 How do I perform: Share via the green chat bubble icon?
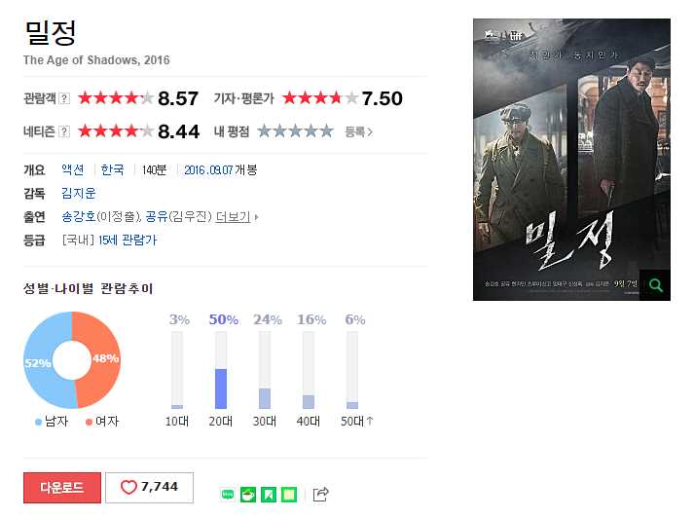(x=228, y=495)
